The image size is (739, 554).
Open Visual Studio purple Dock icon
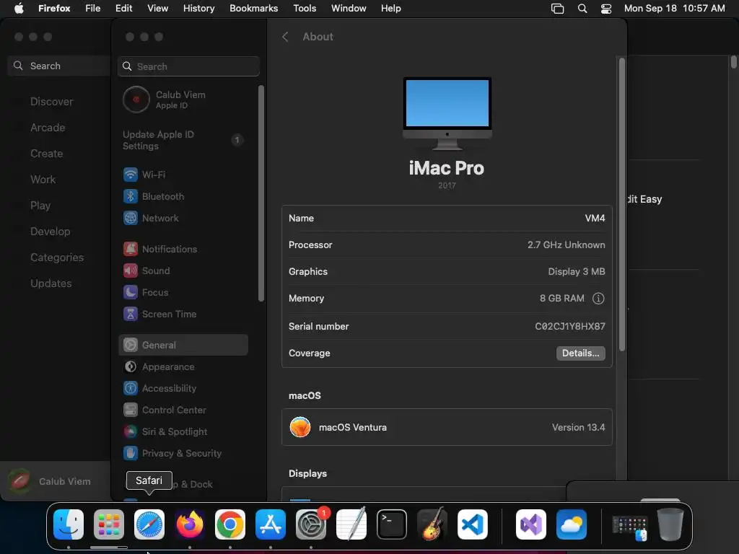pyautogui.click(x=531, y=524)
